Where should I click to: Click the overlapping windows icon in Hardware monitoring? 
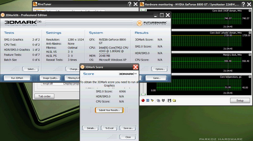tap(158, 101)
